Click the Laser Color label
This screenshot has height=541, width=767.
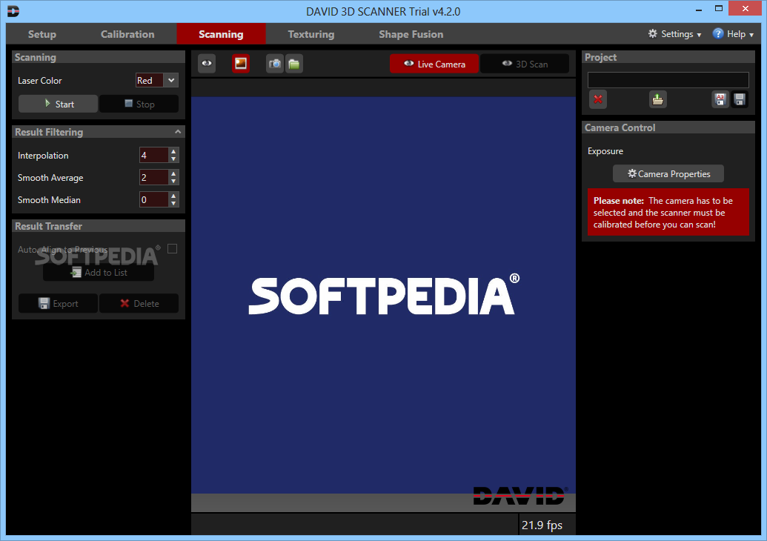pos(39,81)
